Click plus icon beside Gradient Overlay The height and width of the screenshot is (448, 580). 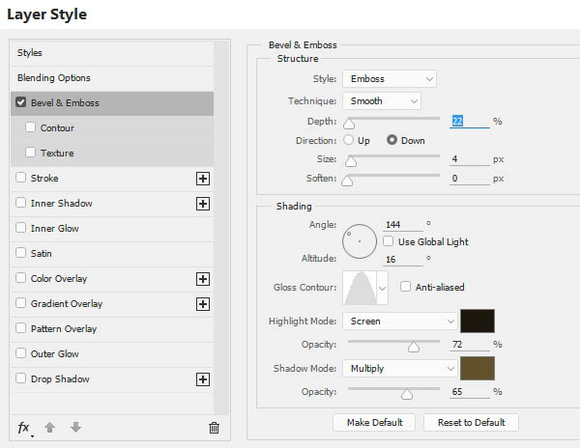203,304
